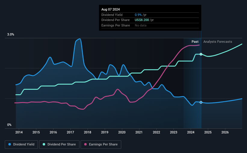Click the Aug 07 2024 tooltip date
Image resolution: width=247 pixels, height=153 pixels.
coord(111,9)
